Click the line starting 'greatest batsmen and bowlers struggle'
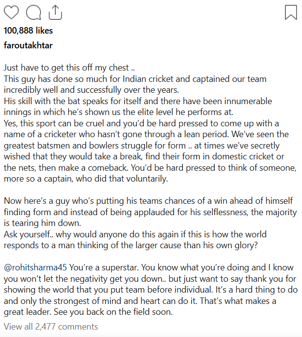 point(142,146)
